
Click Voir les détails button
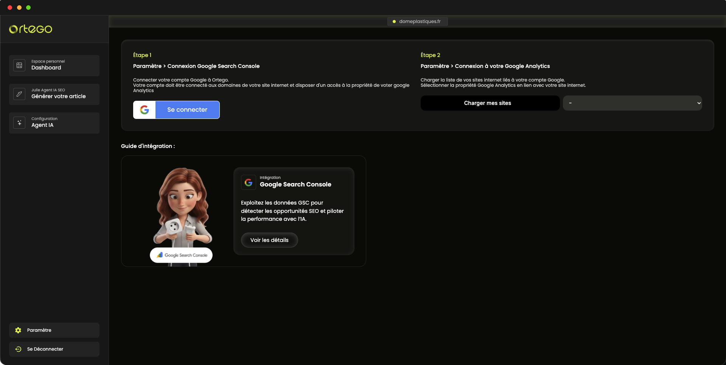[269, 240]
